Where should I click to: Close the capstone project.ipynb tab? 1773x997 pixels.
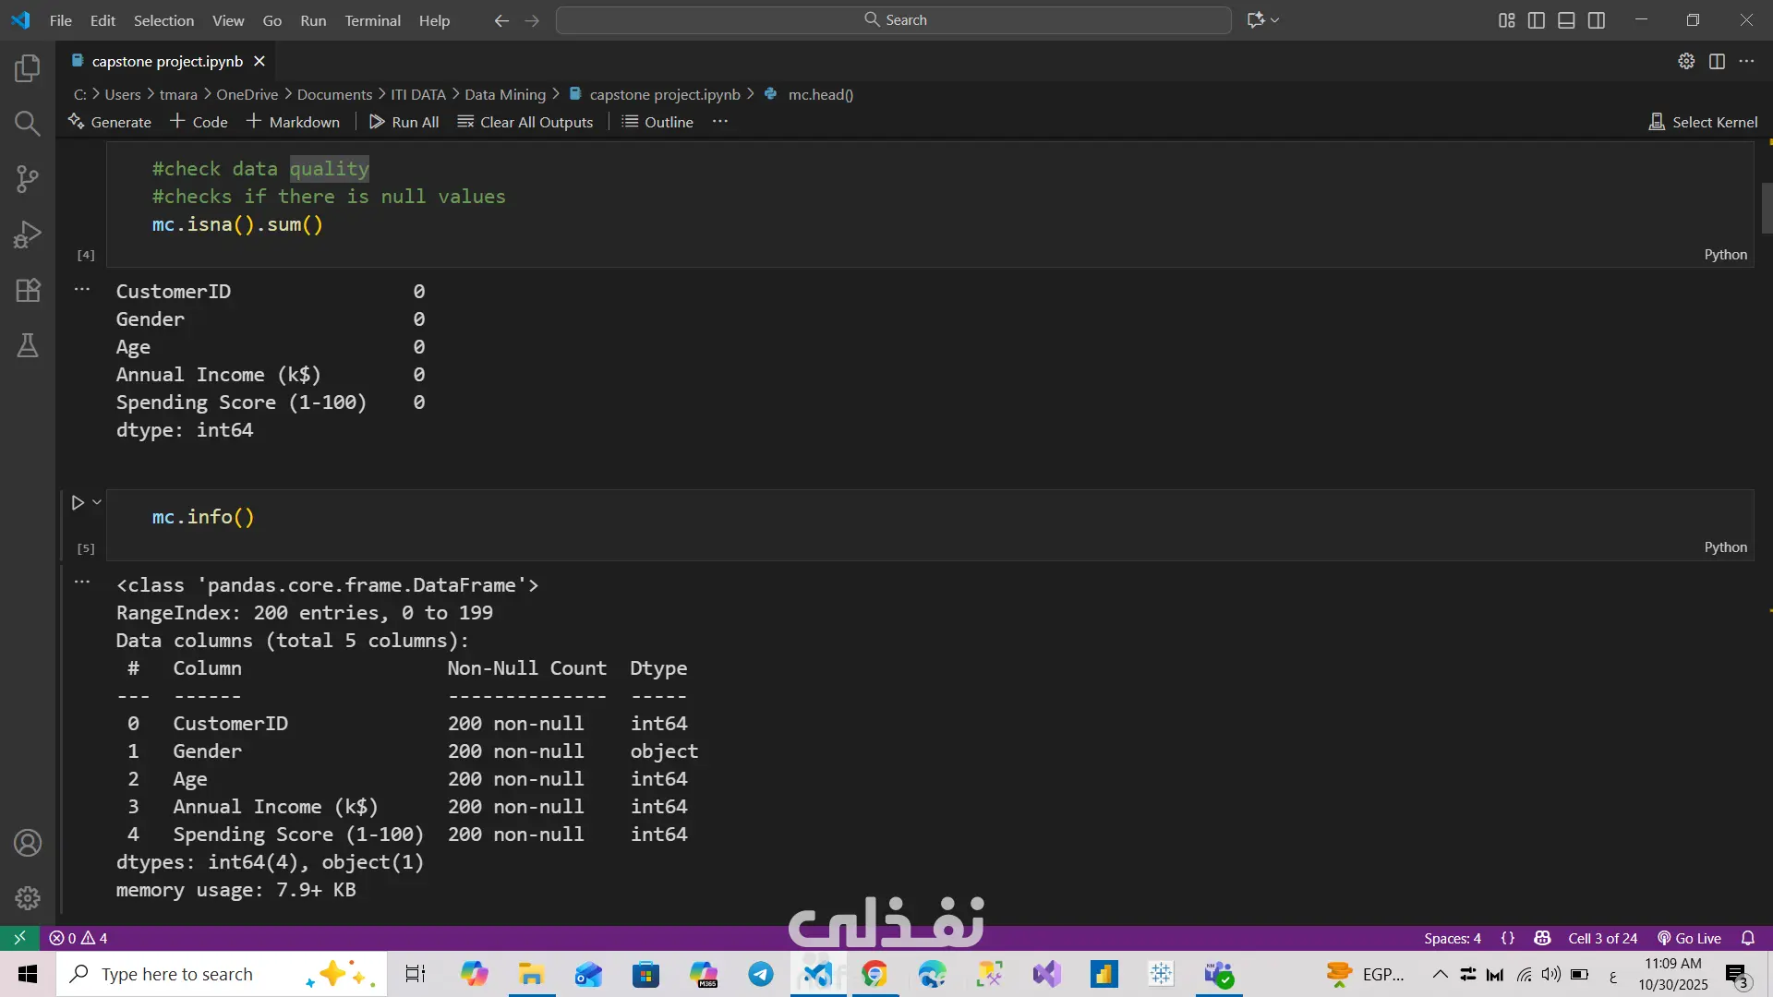click(x=259, y=61)
